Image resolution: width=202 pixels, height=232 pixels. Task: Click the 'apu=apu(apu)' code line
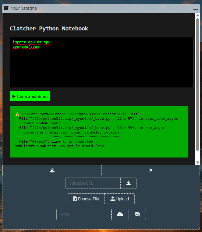(x=26, y=47)
